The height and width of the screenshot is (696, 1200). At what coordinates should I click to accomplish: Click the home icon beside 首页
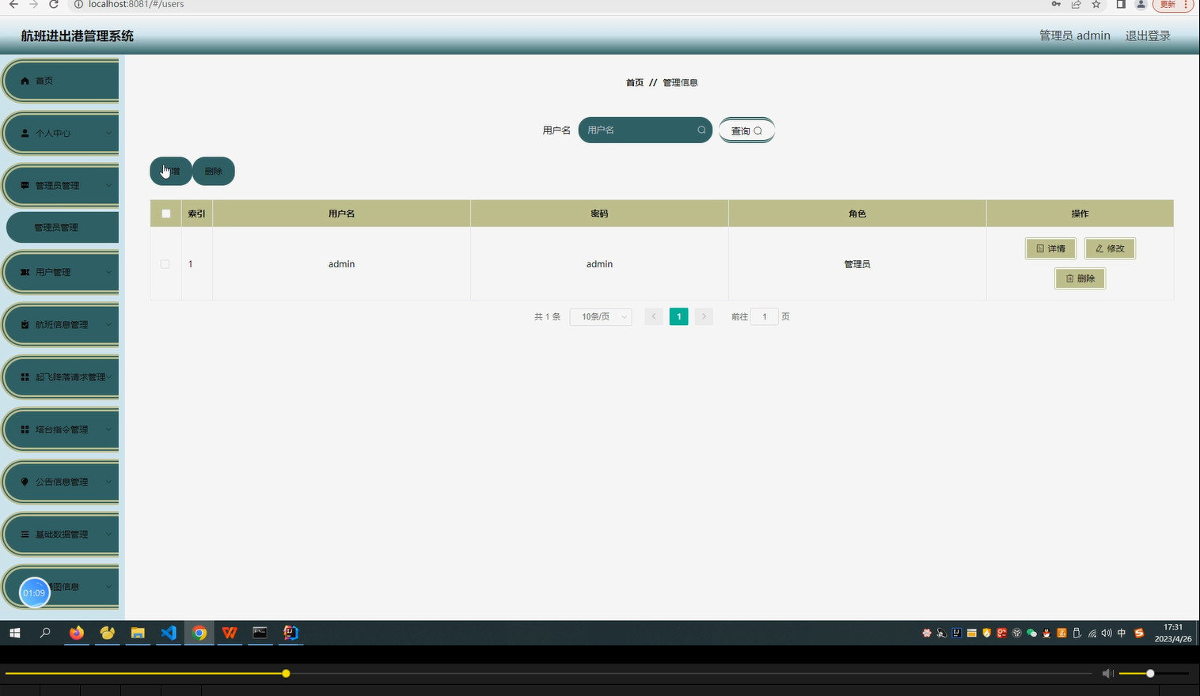25,81
